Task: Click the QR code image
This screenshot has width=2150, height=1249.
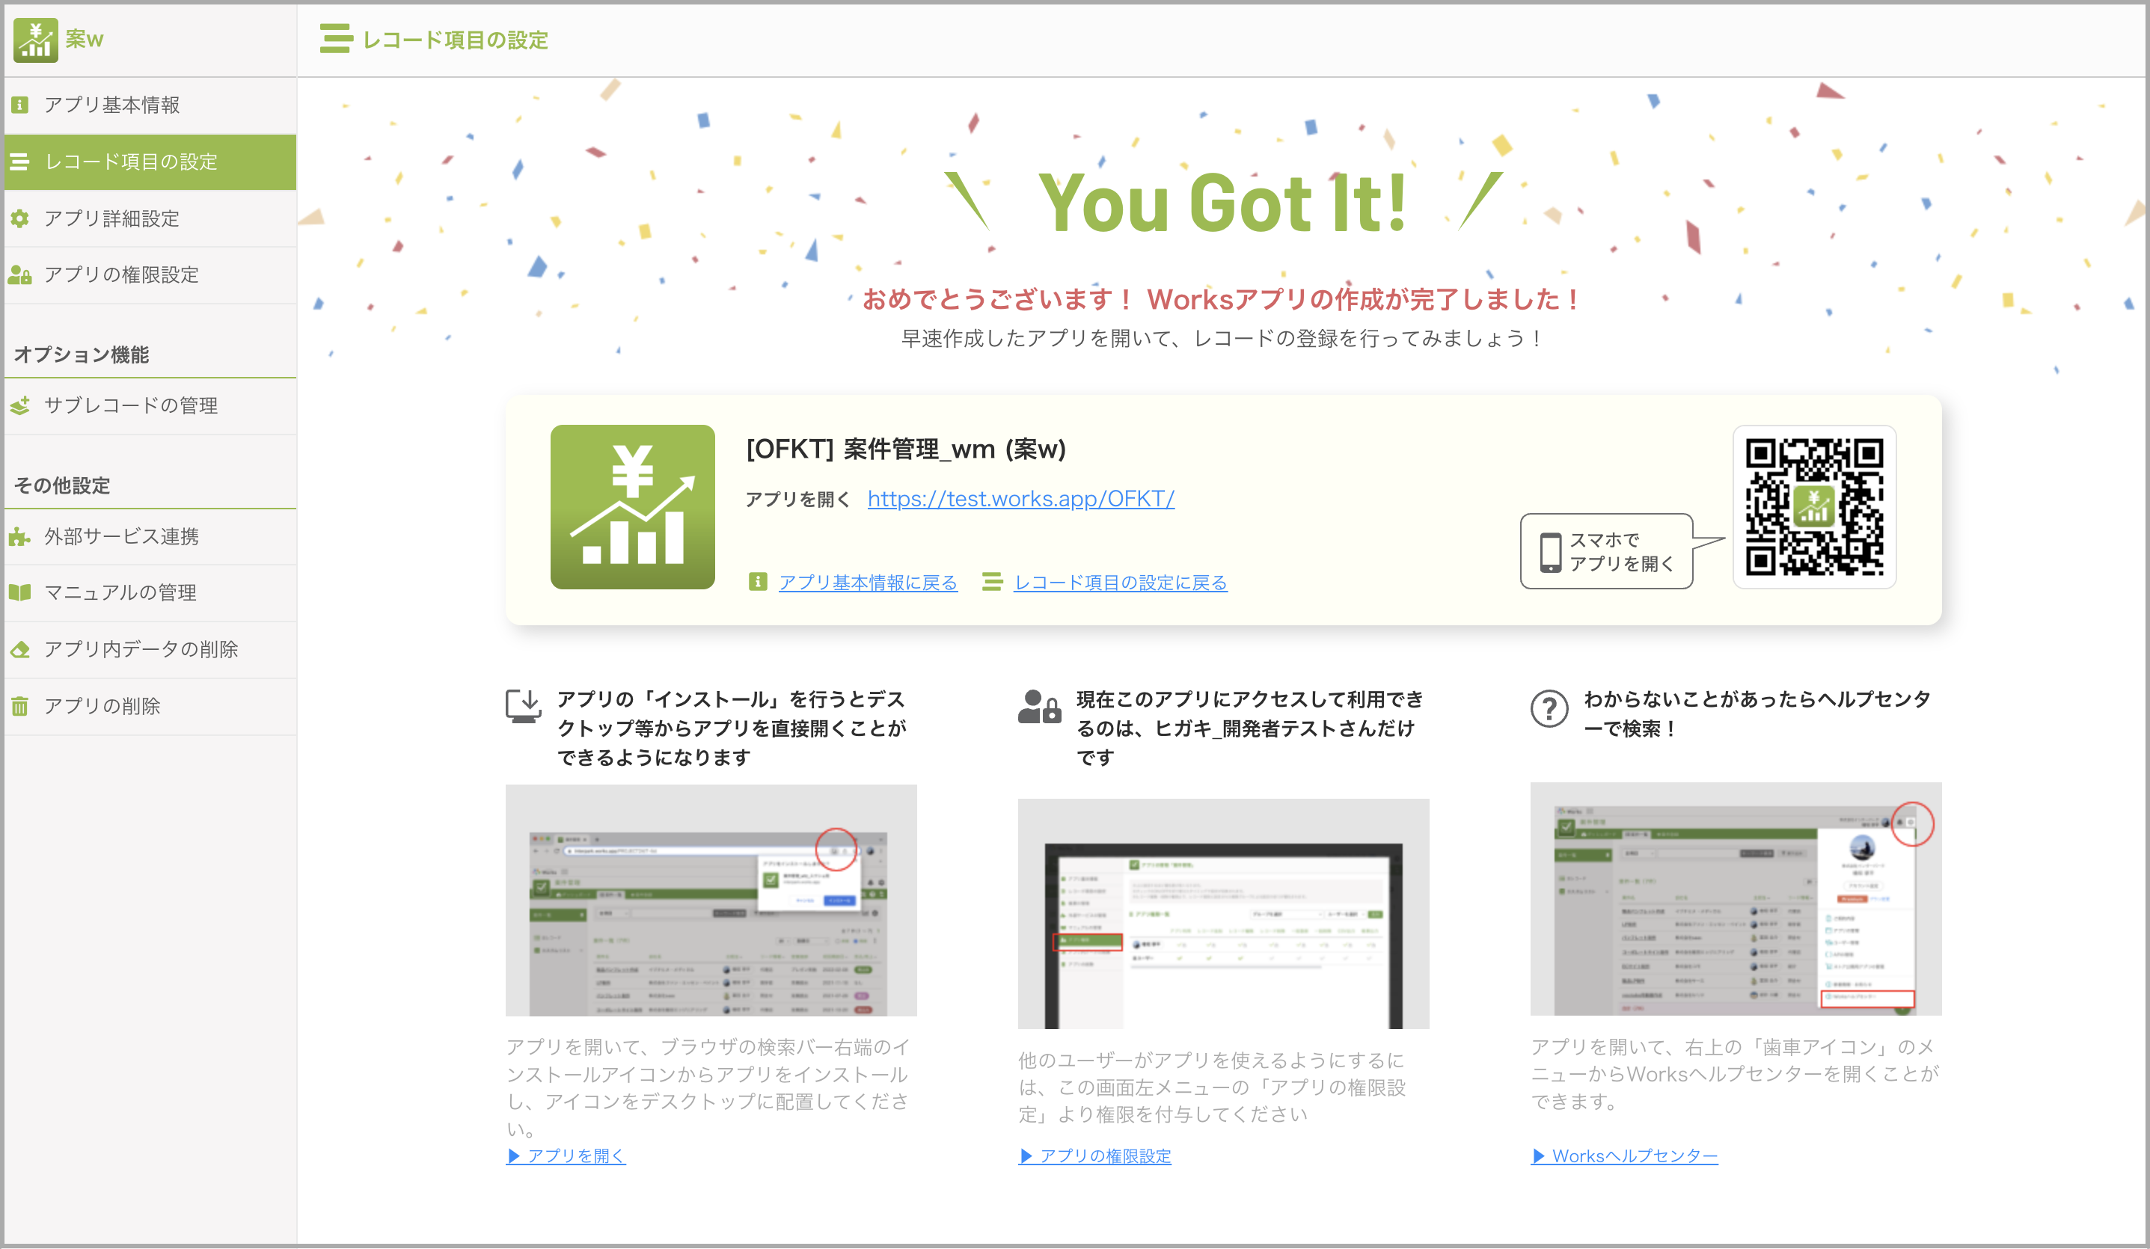Action: (x=1815, y=507)
